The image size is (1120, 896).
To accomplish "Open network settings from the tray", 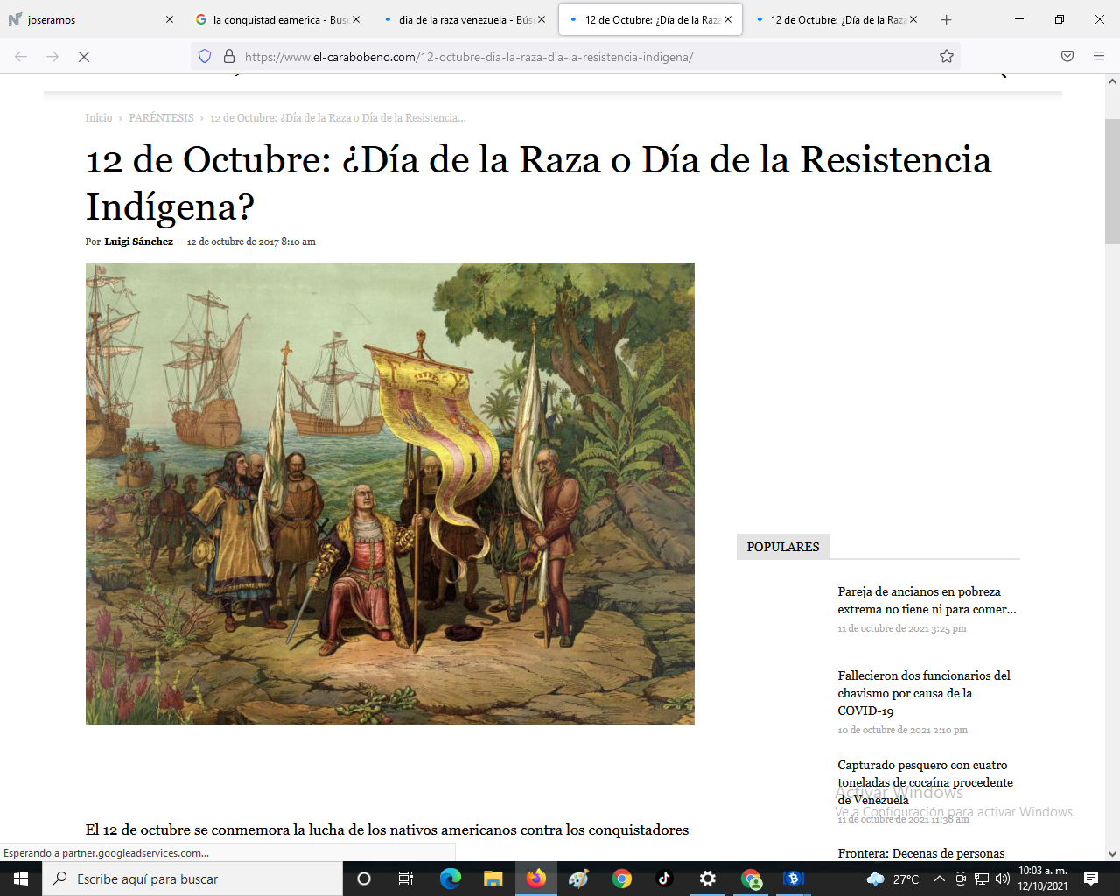I will (x=982, y=878).
